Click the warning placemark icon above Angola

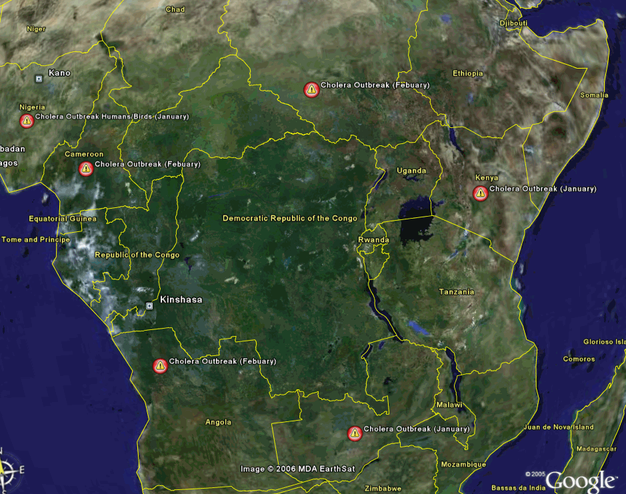click(x=160, y=365)
